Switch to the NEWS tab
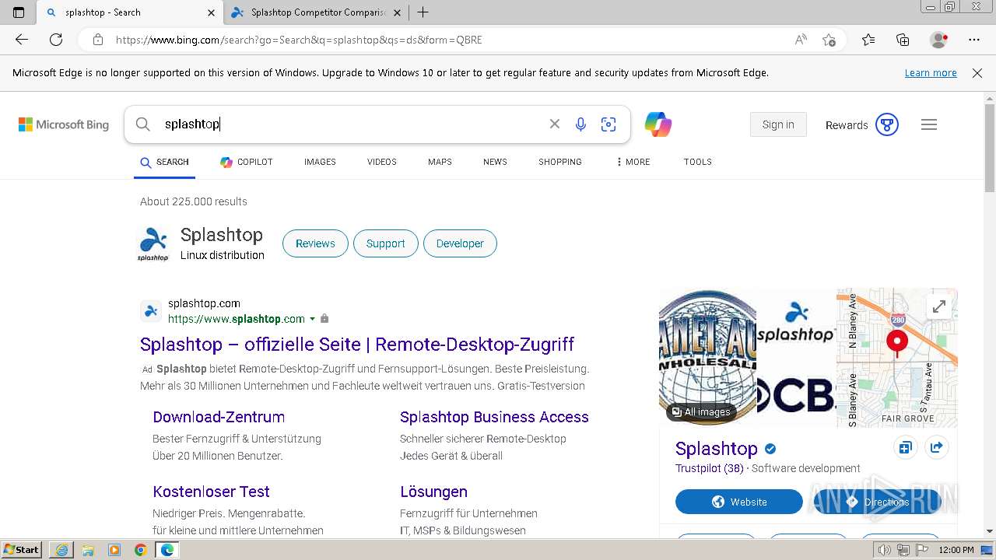Viewport: 996px width, 560px height. pos(495,162)
